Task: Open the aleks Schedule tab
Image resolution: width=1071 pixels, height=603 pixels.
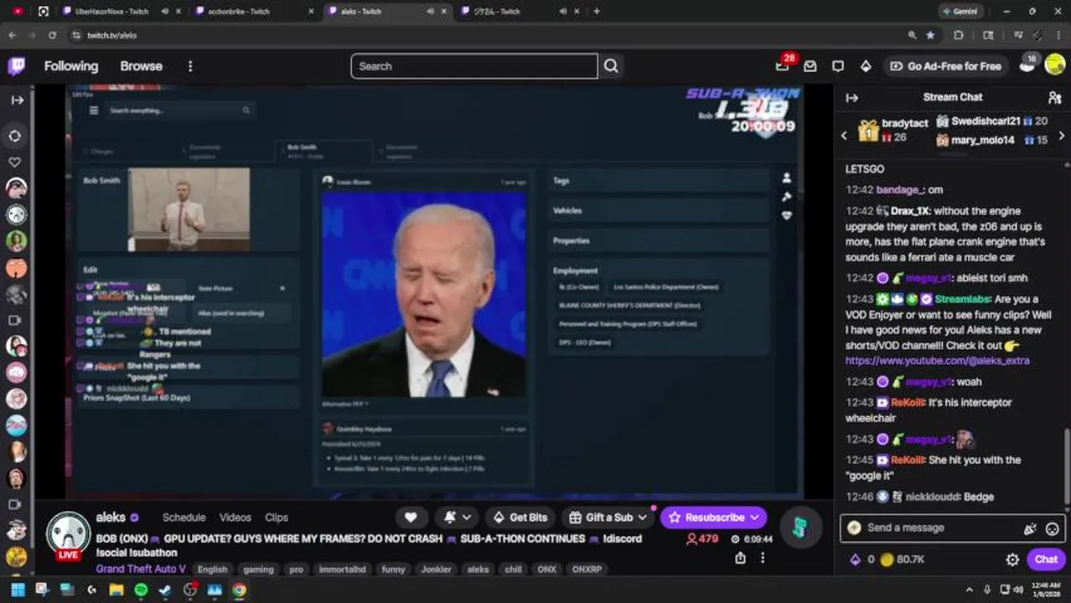Action: [184, 518]
